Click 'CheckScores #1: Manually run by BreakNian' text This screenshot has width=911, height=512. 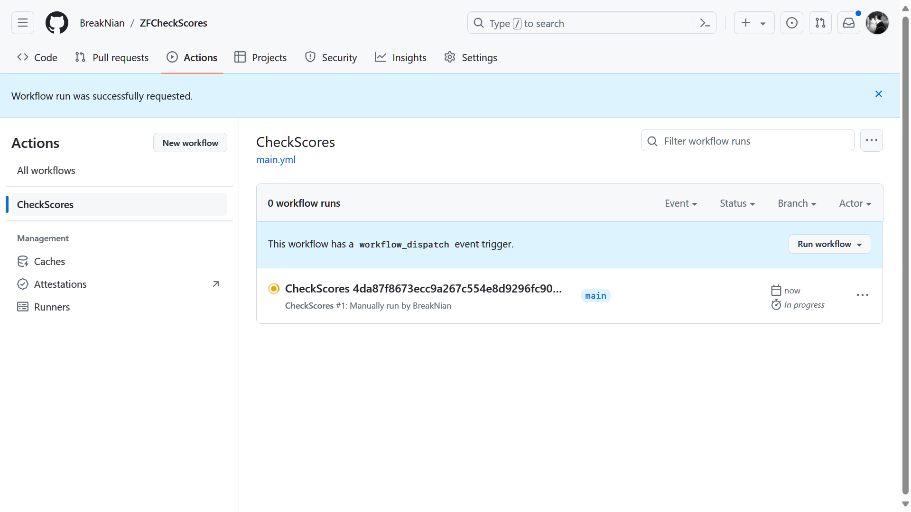click(368, 306)
